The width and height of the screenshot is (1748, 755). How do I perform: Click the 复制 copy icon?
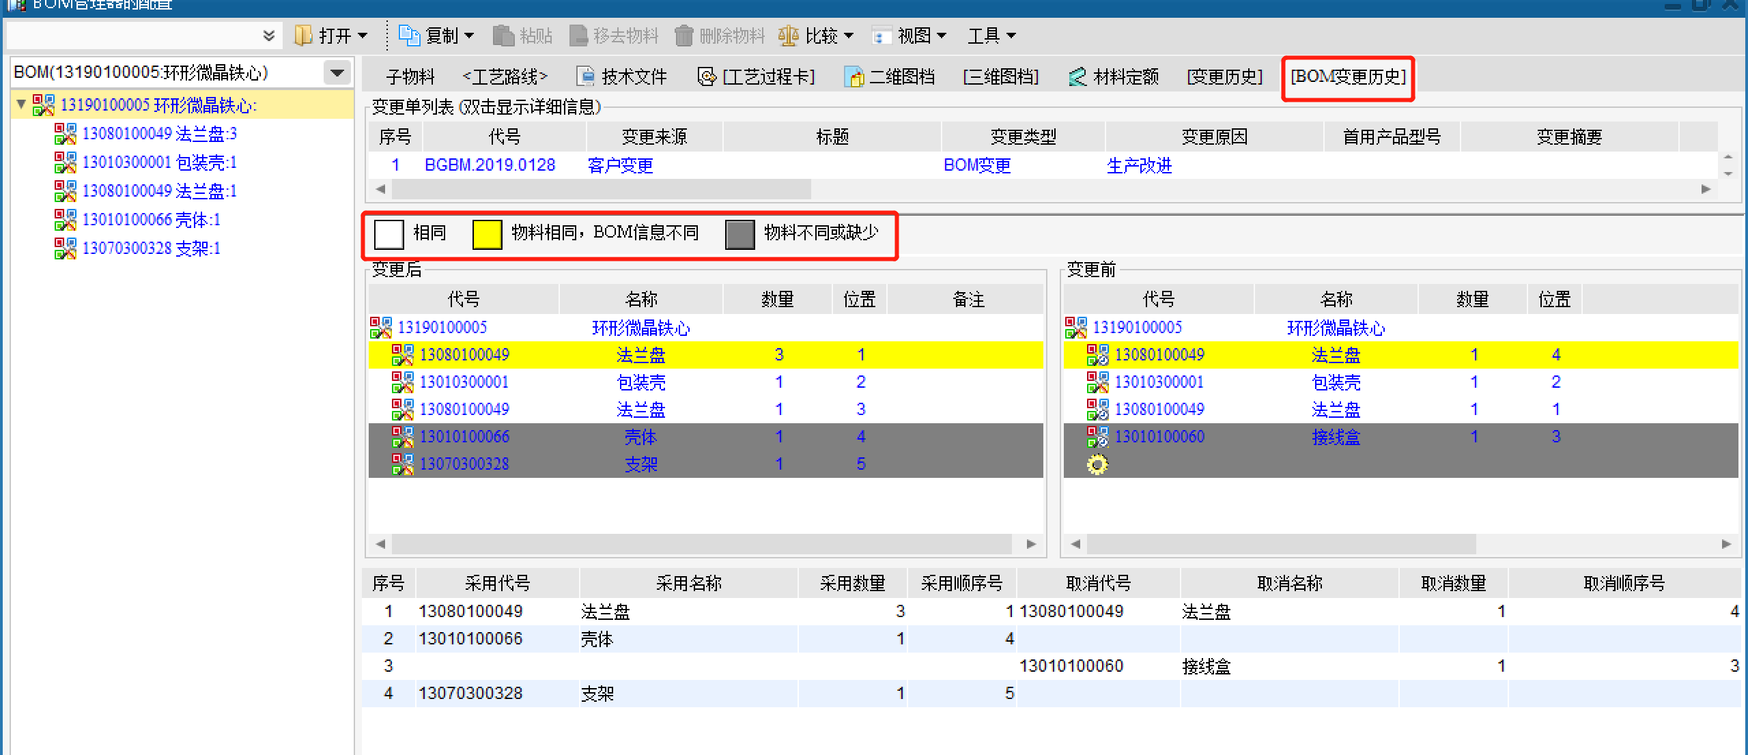coord(409,35)
